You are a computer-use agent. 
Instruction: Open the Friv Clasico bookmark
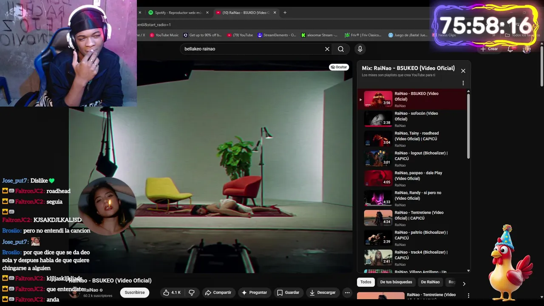pos(363,35)
